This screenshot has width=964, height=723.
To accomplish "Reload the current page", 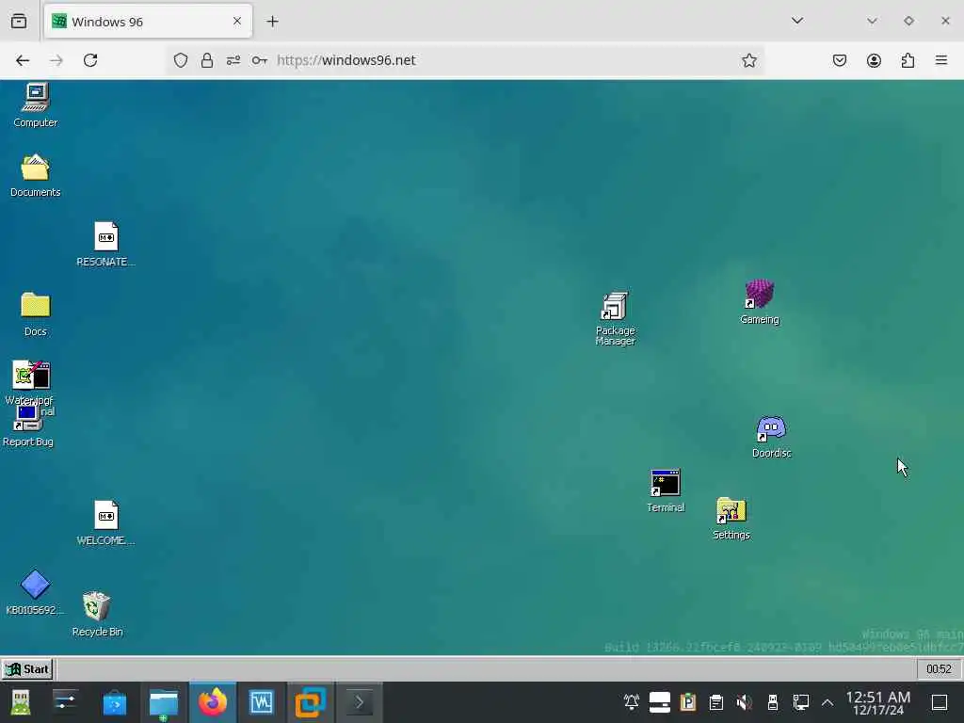I will [90, 60].
